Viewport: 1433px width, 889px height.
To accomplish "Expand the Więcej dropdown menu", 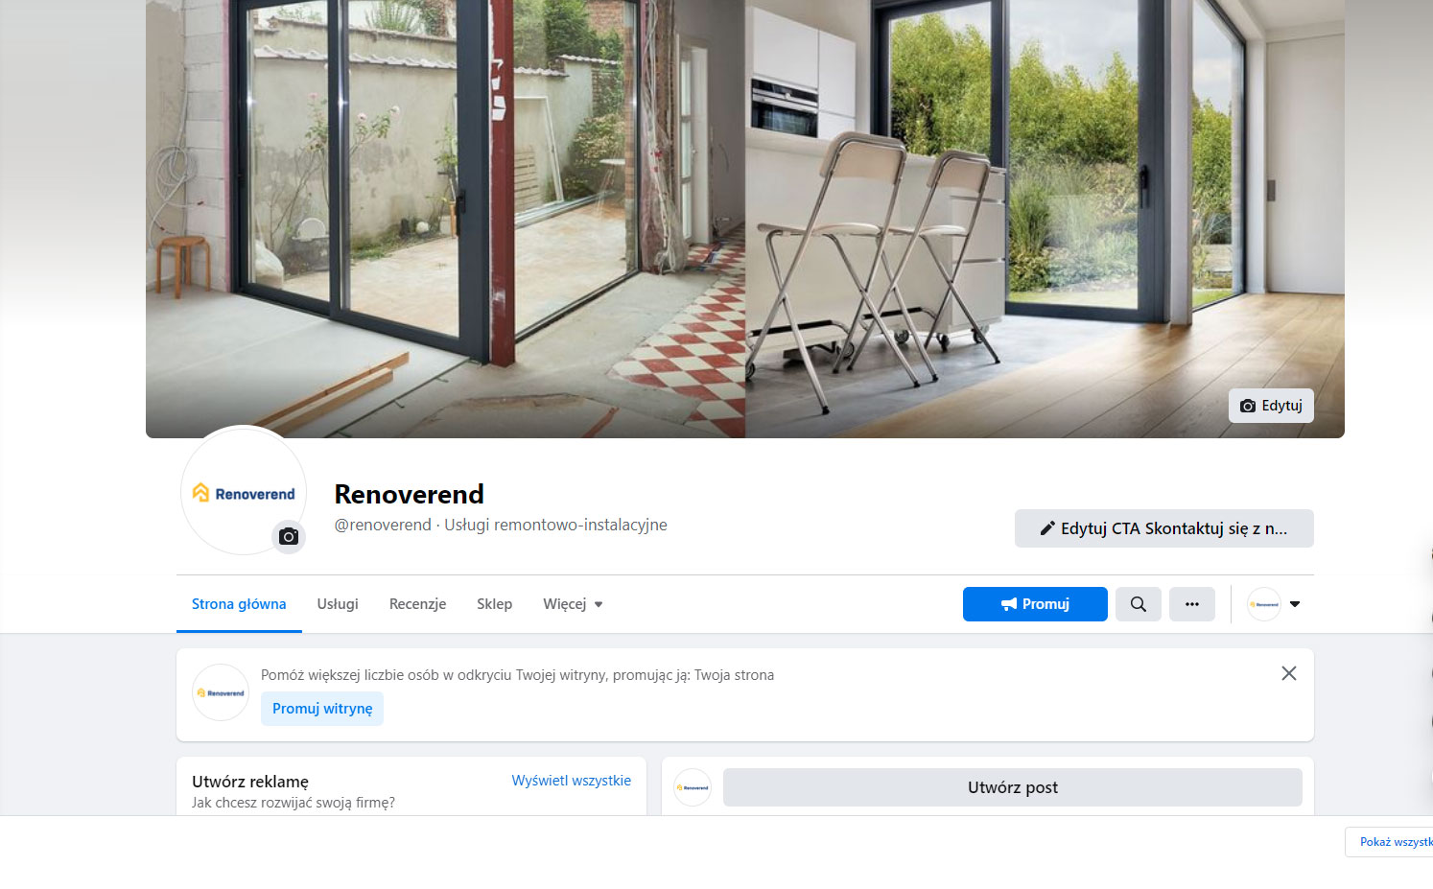I will (x=573, y=604).
